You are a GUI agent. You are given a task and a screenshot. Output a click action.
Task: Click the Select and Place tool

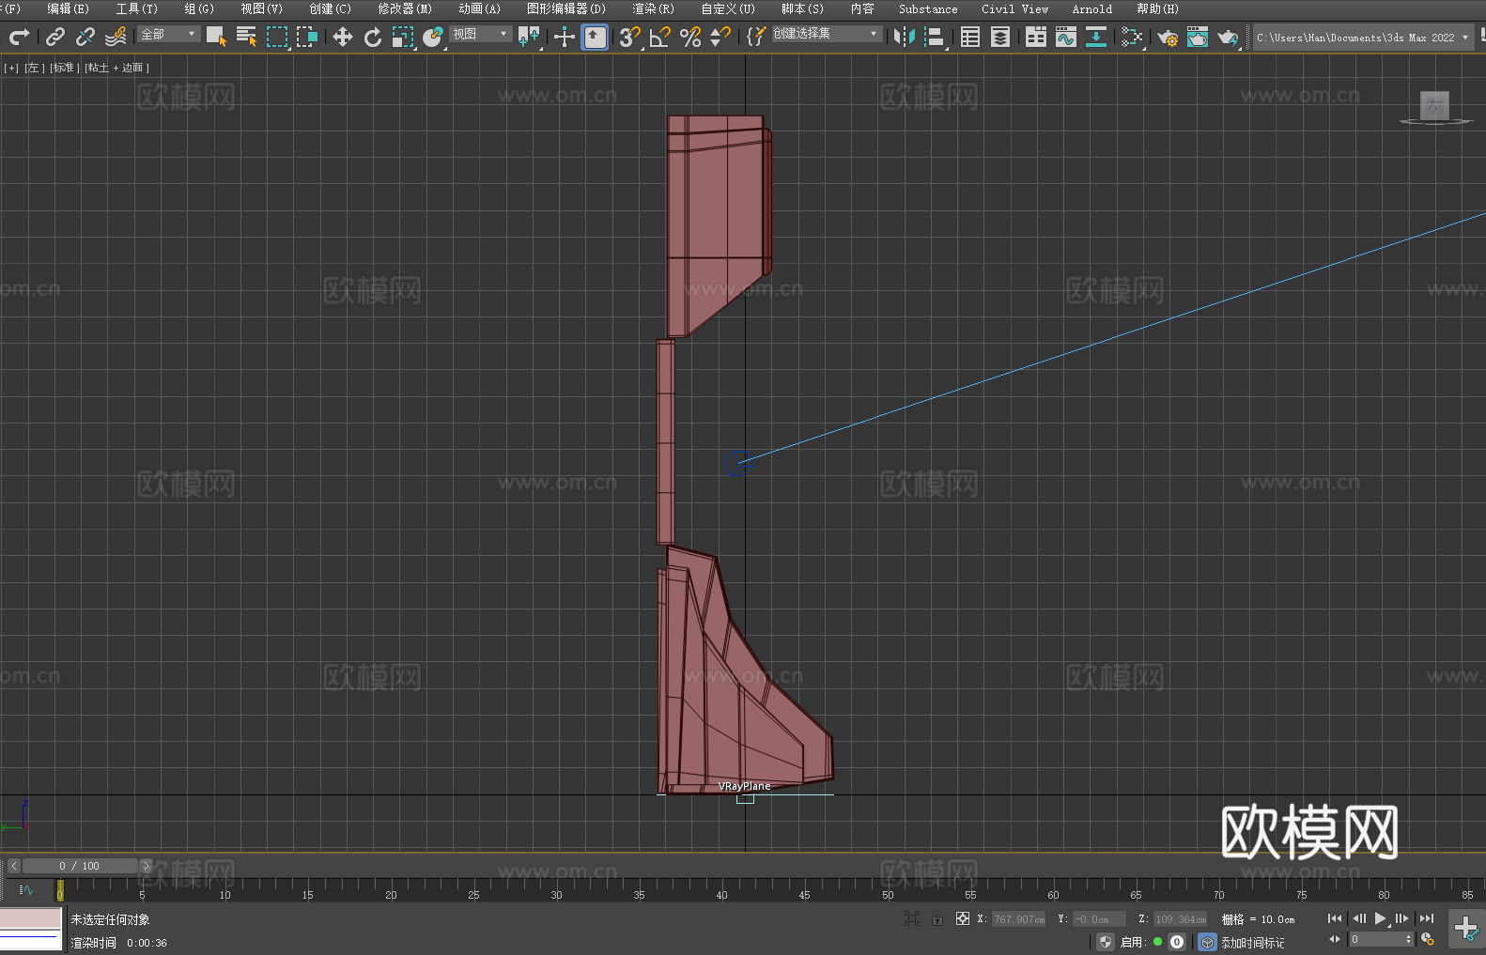(x=433, y=37)
